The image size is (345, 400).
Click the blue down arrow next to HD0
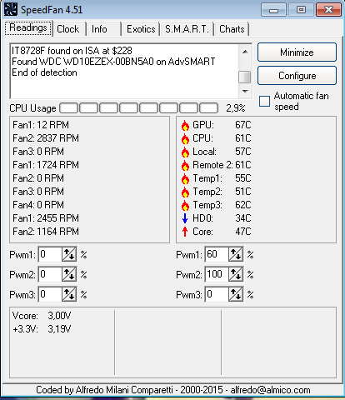point(185,218)
